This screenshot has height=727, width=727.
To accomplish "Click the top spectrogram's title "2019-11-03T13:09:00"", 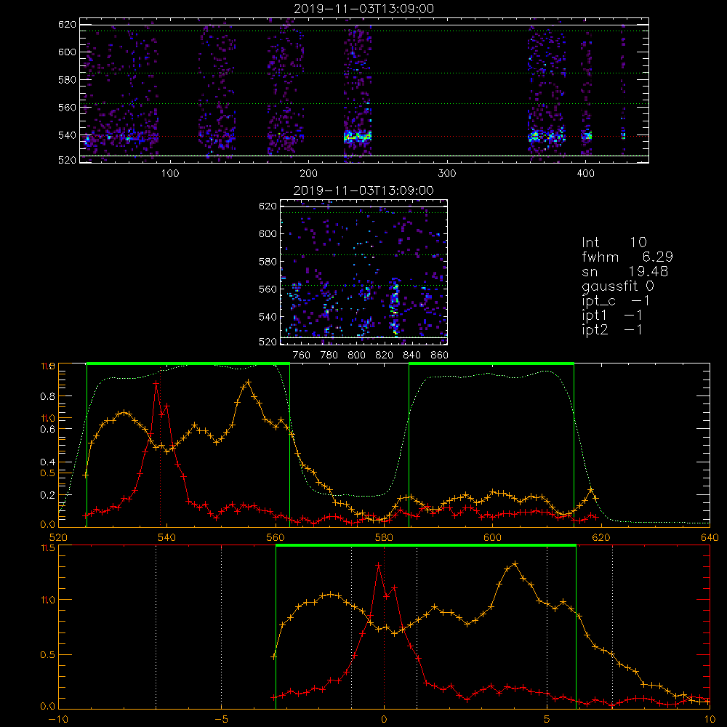I will click(x=364, y=9).
